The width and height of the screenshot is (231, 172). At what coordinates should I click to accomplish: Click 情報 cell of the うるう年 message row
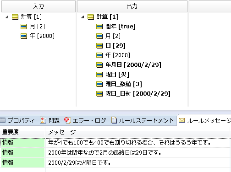click(x=22, y=143)
